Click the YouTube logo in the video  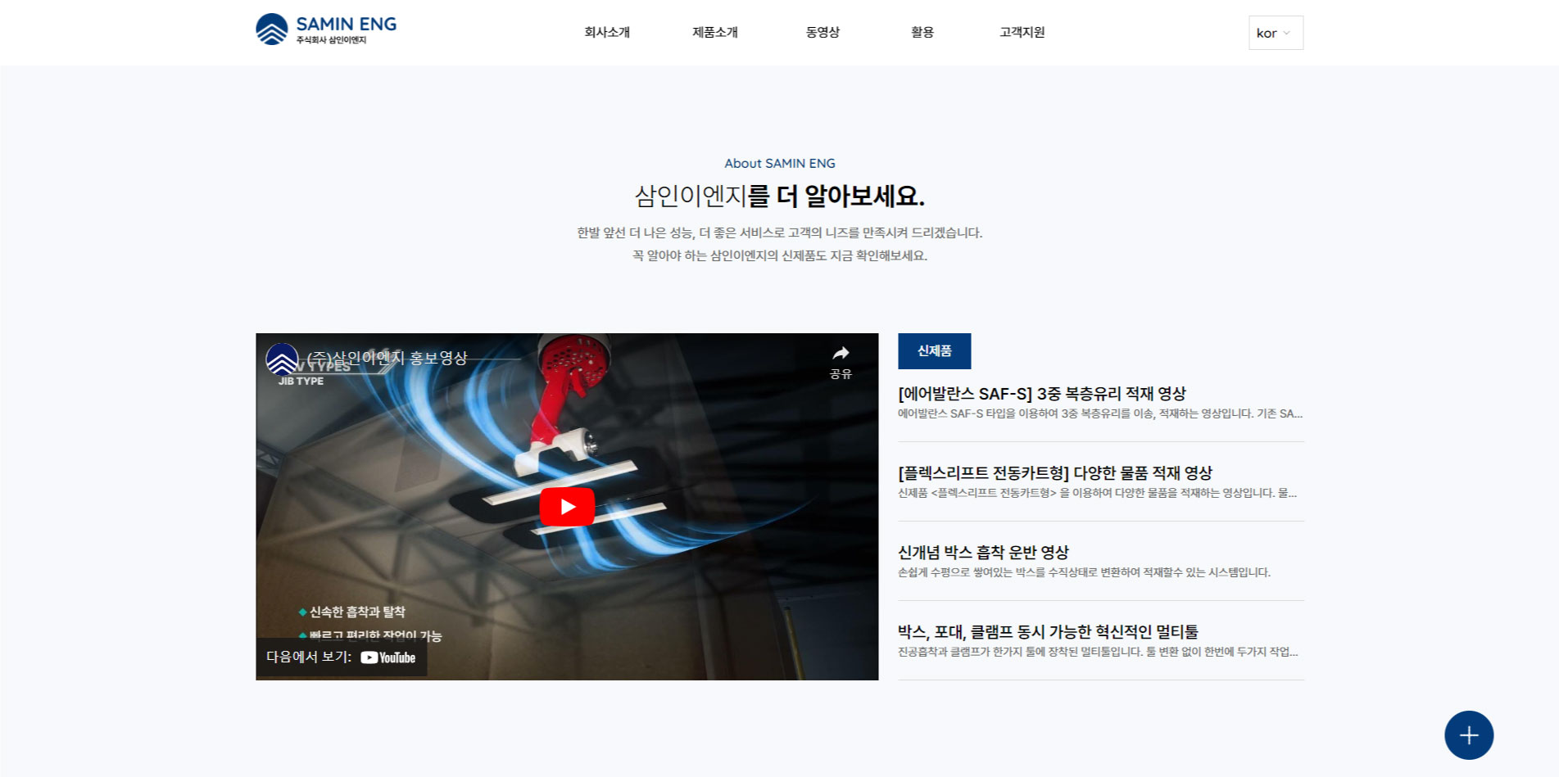point(388,657)
